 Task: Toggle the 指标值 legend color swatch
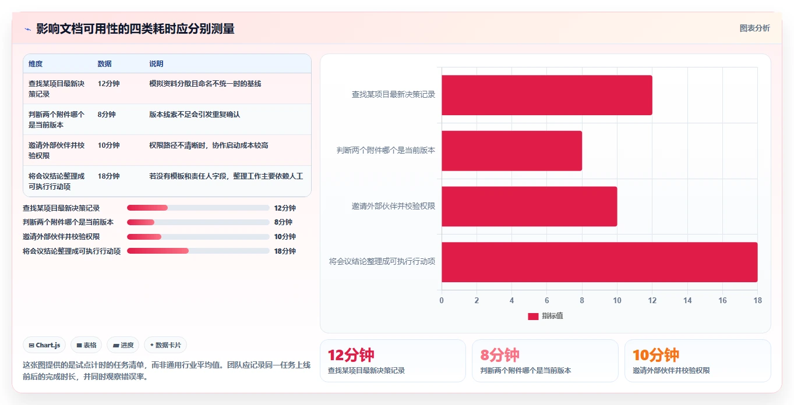(x=533, y=316)
